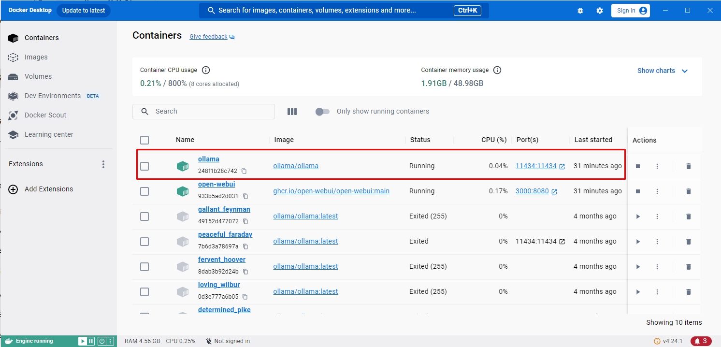Open more actions menu for open-webui
Screen dimensions: 721x347
click(x=657, y=191)
